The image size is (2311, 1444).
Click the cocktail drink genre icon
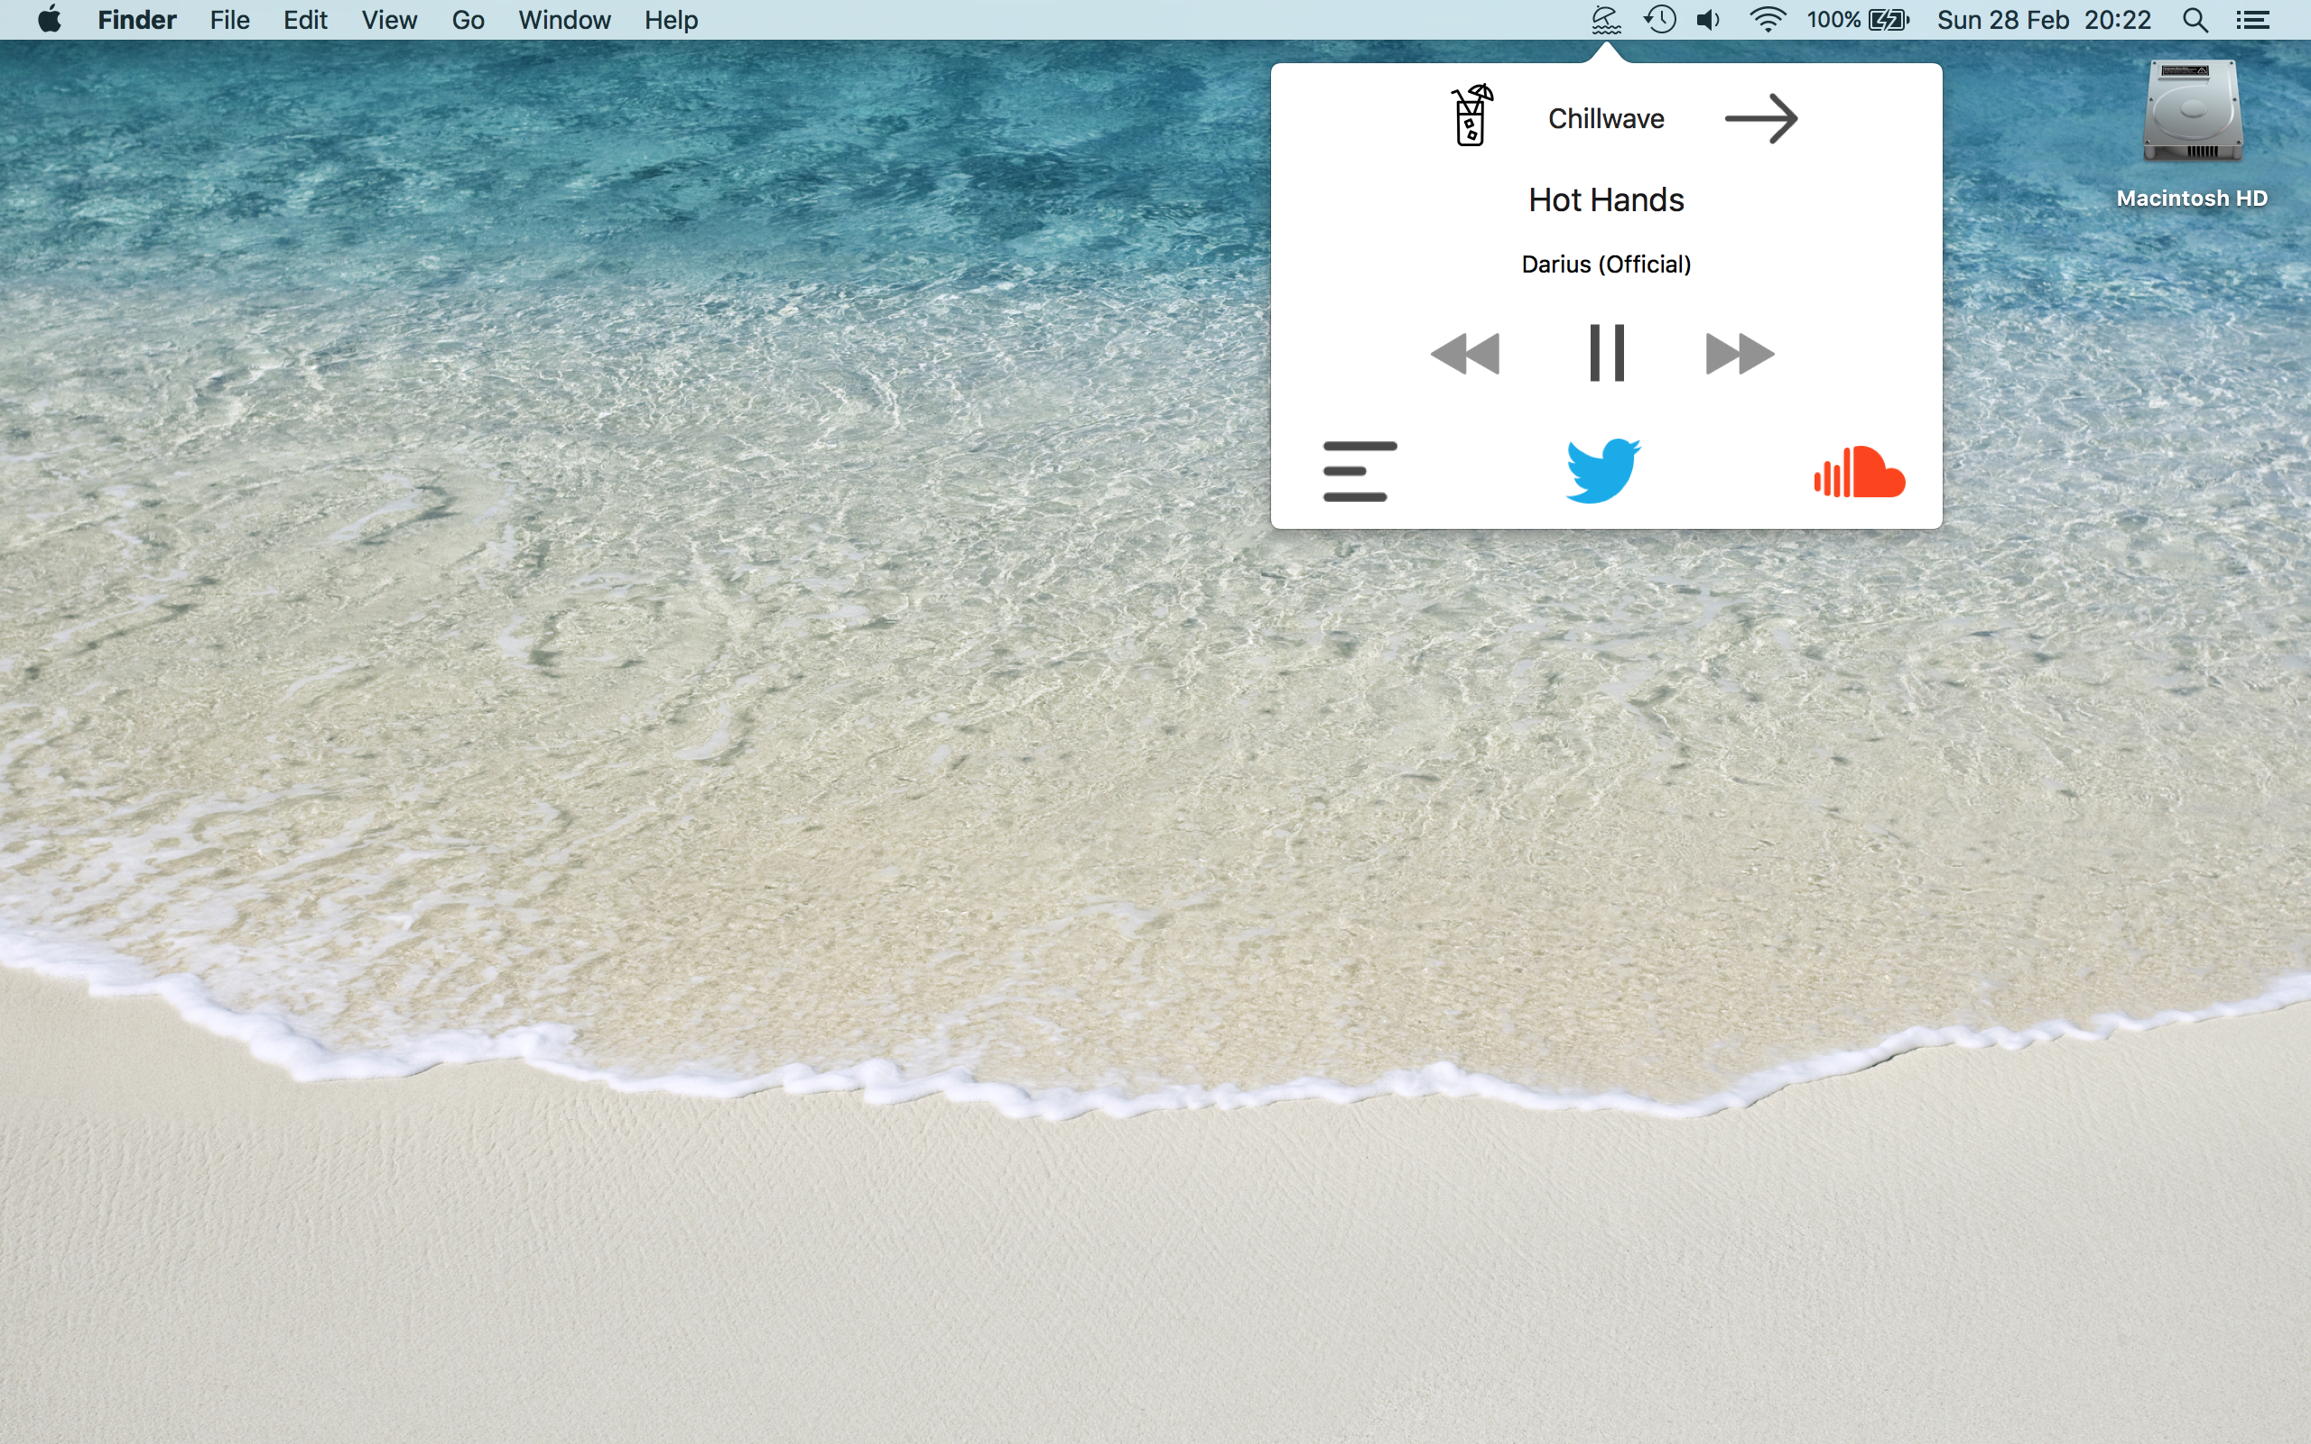pyautogui.click(x=1471, y=116)
